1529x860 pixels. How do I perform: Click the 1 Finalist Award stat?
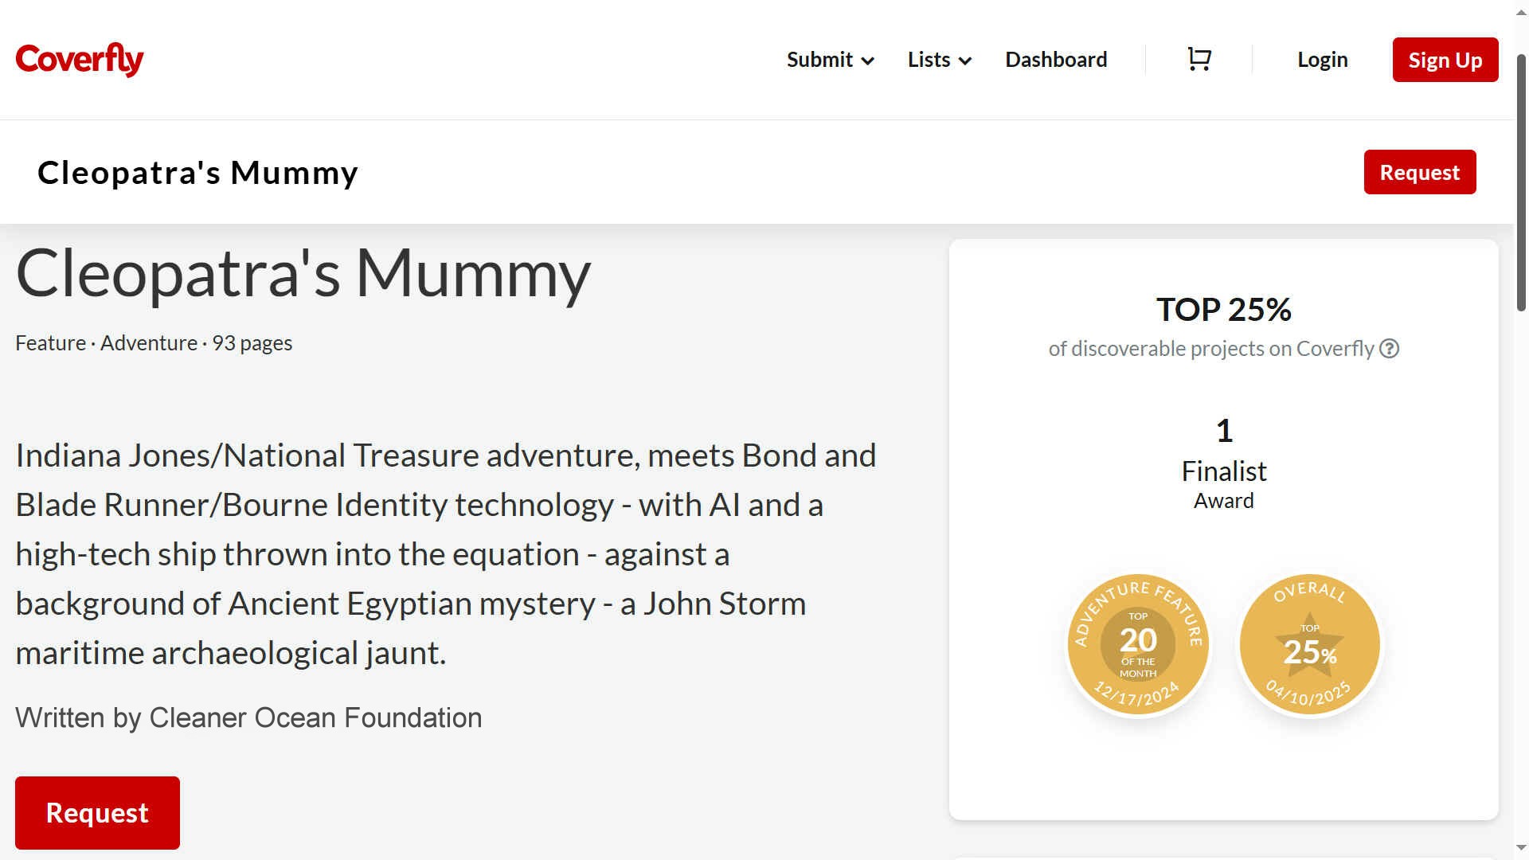(x=1224, y=463)
